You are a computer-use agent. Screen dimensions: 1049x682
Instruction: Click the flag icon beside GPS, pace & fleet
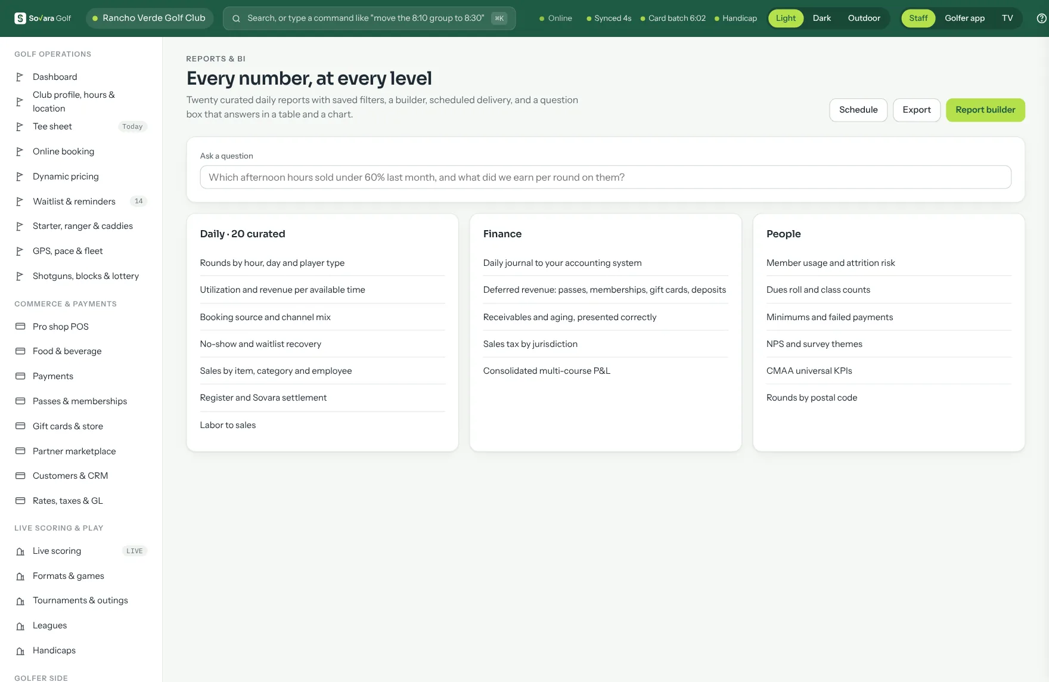(20, 251)
